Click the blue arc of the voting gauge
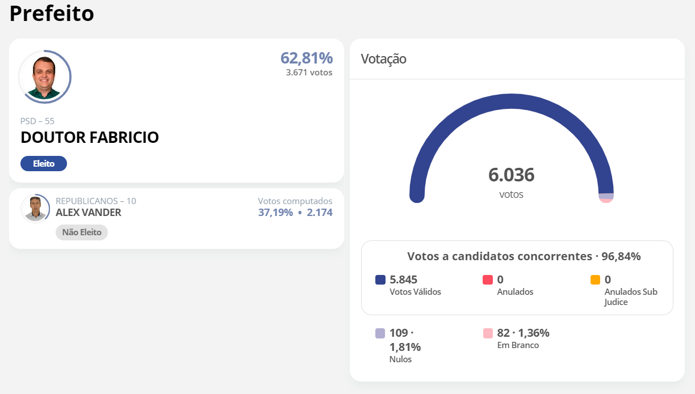Image resolution: width=695 pixels, height=394 pixels. pyautogui.click(x=511, y=101)
